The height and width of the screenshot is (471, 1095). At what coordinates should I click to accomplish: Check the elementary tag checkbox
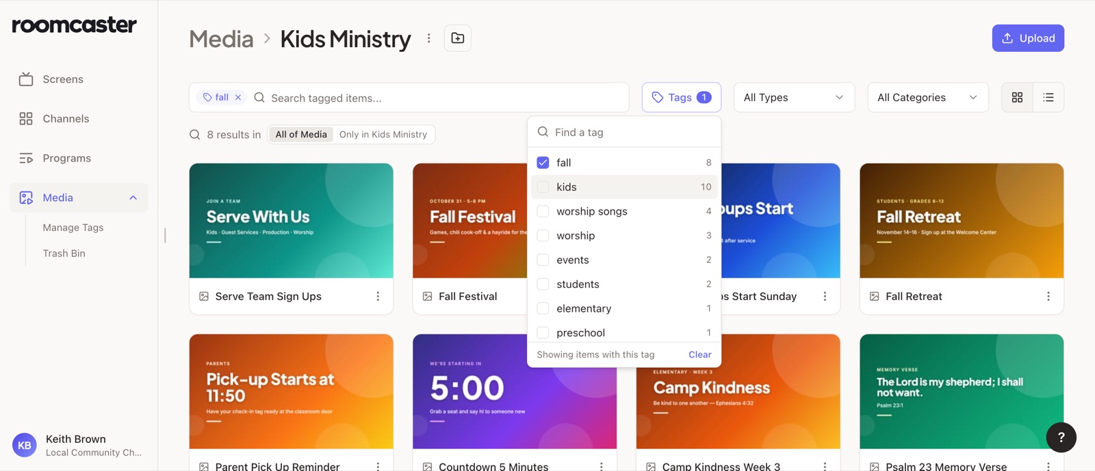pyautogui.click(x=543, y=308)
